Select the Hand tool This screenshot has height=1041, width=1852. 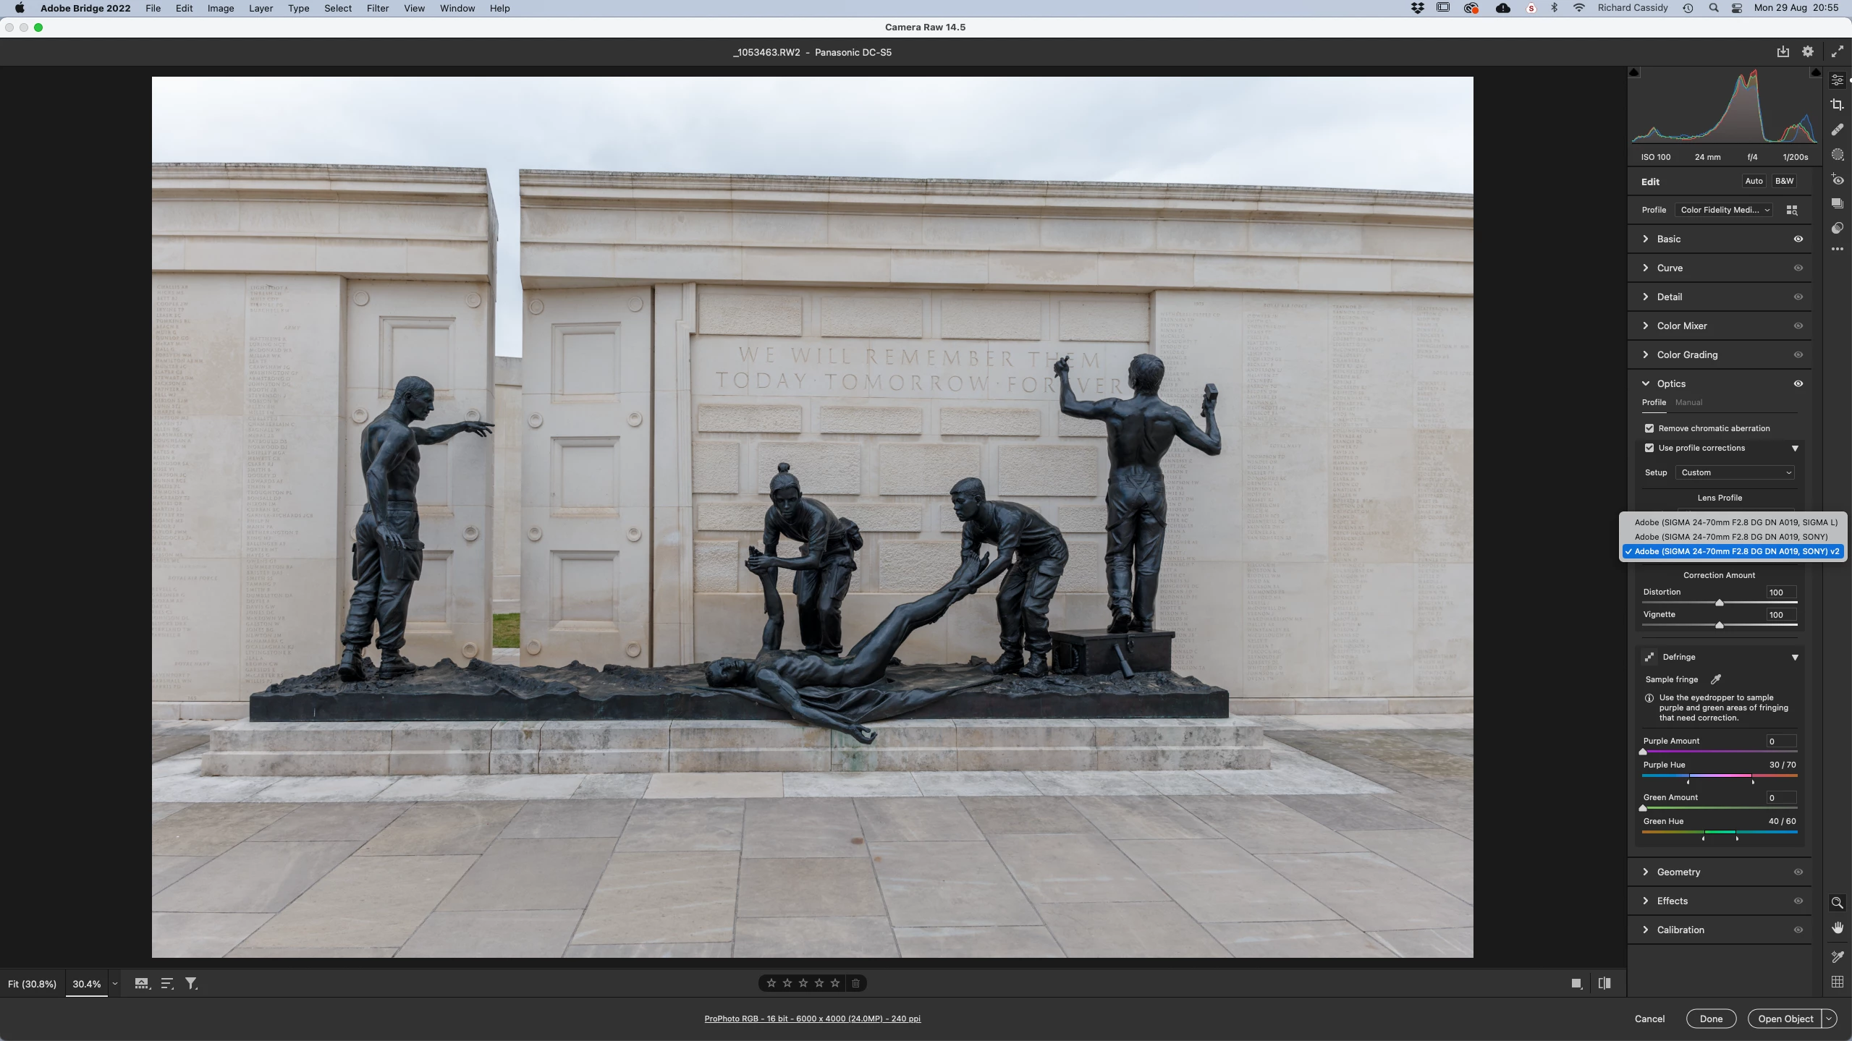(1837, 927)
